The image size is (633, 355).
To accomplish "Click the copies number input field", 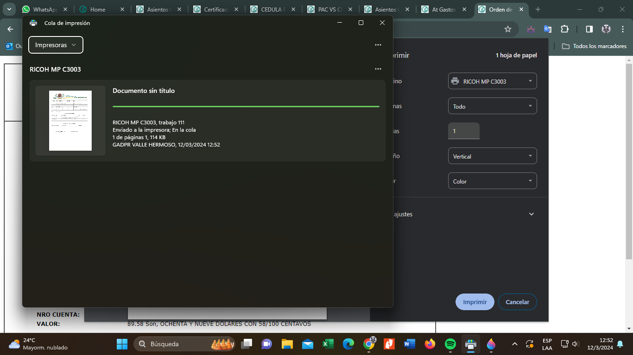I will [463, 131].
